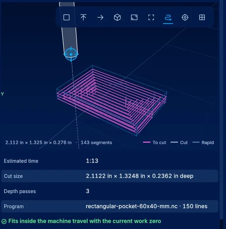Click the 'Cut' legend line swatch
226x229 pixels.
pos(174,142)
